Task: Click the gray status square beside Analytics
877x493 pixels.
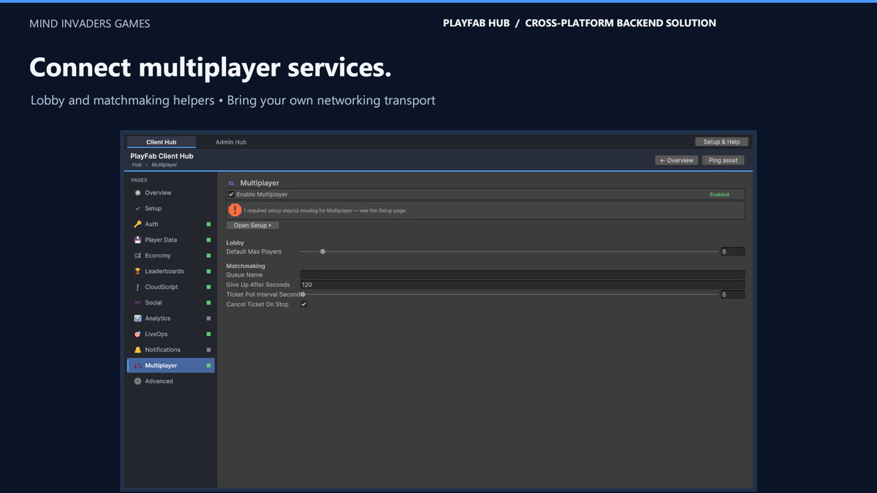Action: [x=208, y=318]
